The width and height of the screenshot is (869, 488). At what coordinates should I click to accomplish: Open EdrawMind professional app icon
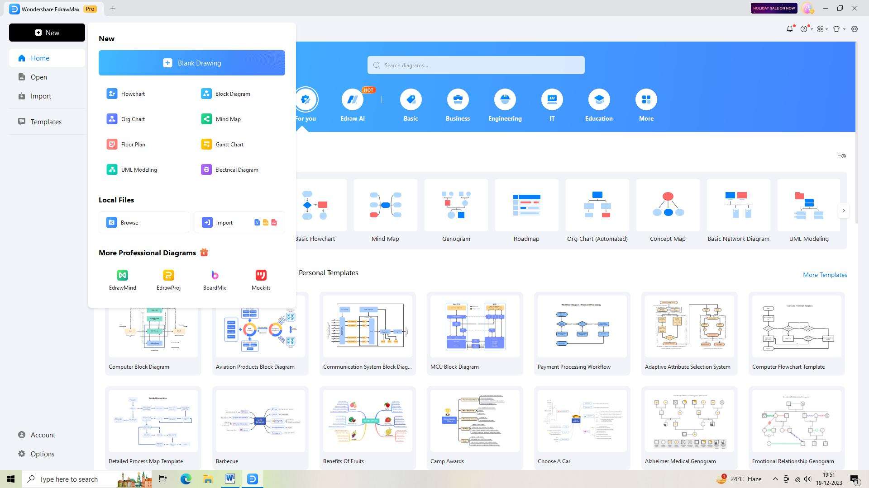click(x=122, y=275)
